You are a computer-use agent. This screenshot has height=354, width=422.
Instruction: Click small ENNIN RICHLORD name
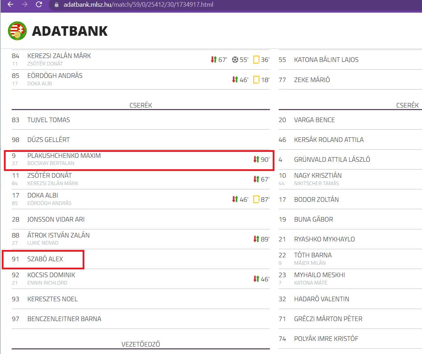[x=47, y=283]
